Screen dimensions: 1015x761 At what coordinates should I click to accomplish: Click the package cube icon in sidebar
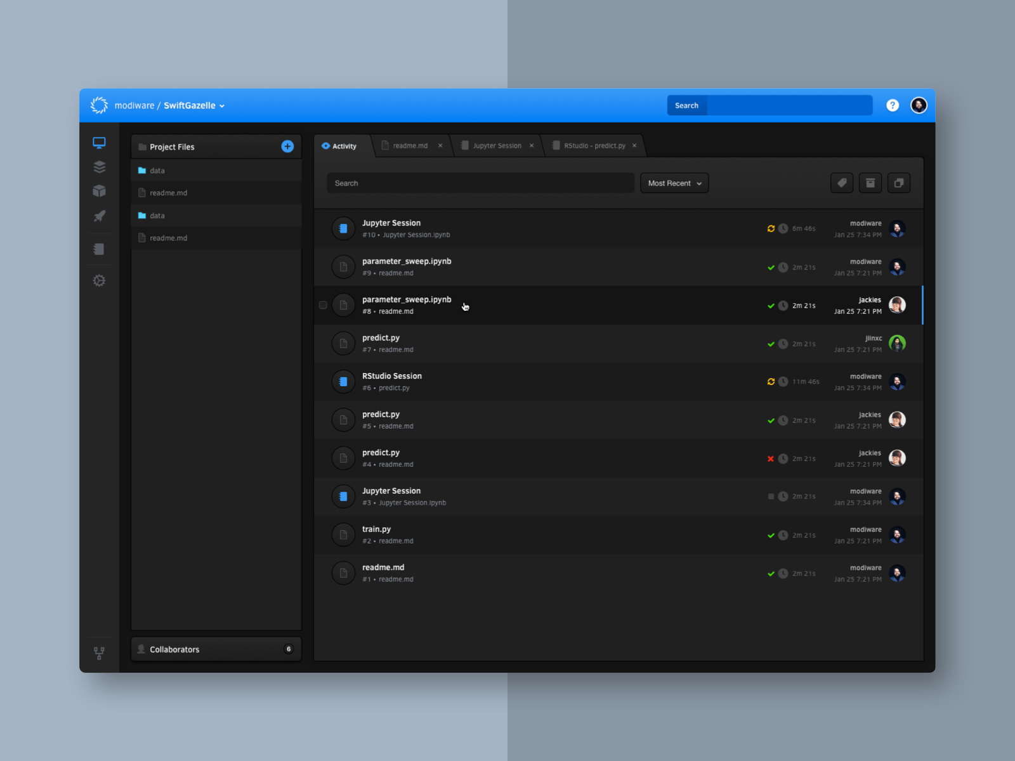[x=99, y=191]
